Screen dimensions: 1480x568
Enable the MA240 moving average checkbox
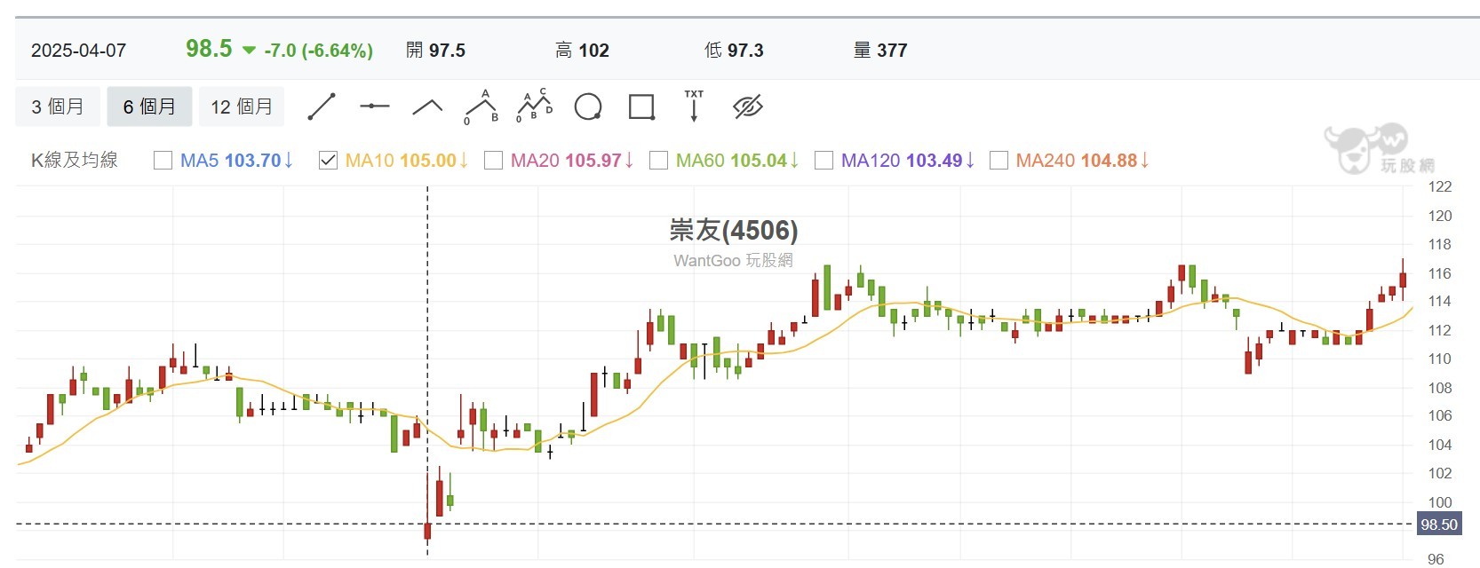tap(999, 161)
